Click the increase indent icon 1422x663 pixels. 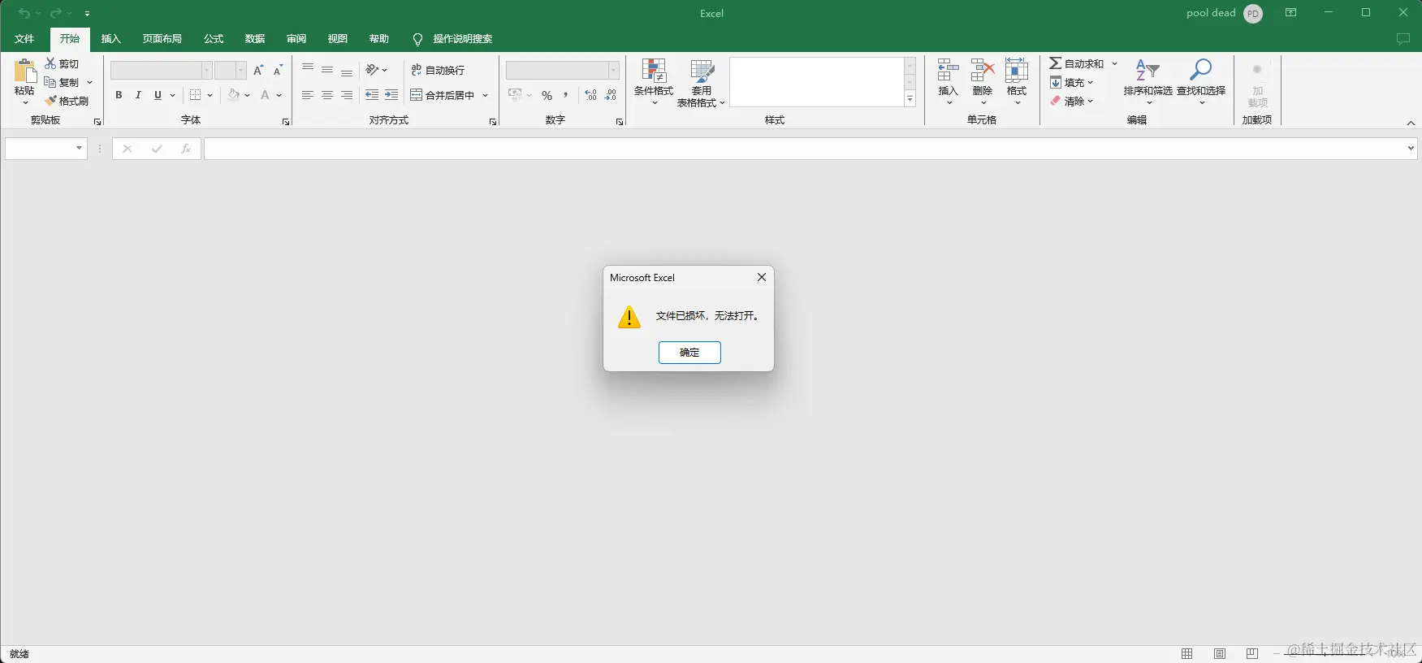click(x=391, y=95)
